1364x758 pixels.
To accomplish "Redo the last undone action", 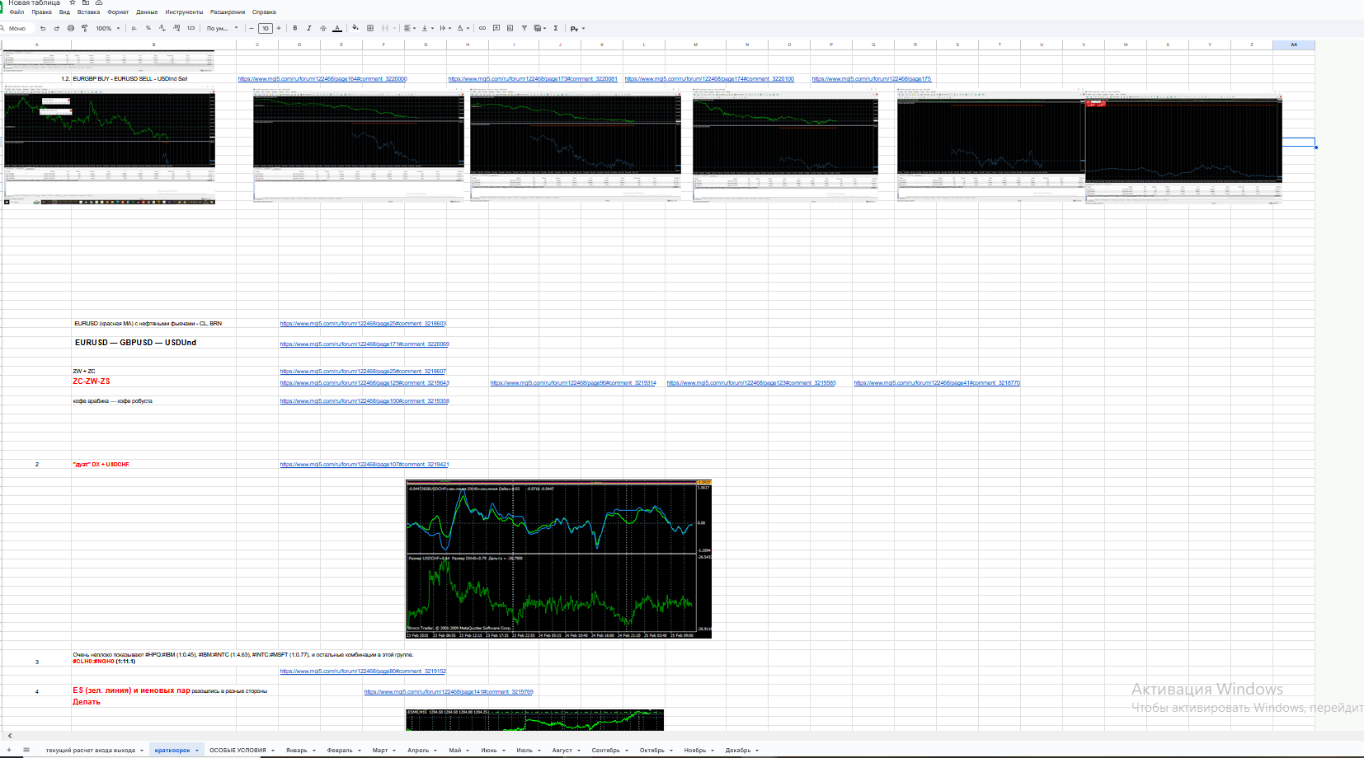I will (57, 28).
